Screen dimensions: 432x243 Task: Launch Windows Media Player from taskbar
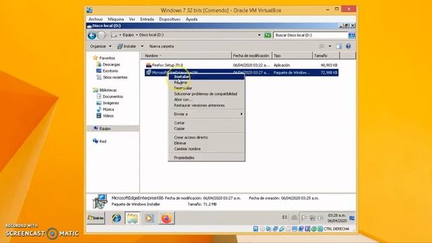click(x=149, y=218)
